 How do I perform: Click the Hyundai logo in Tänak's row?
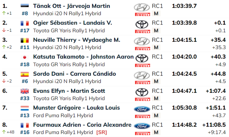(141, 7)
